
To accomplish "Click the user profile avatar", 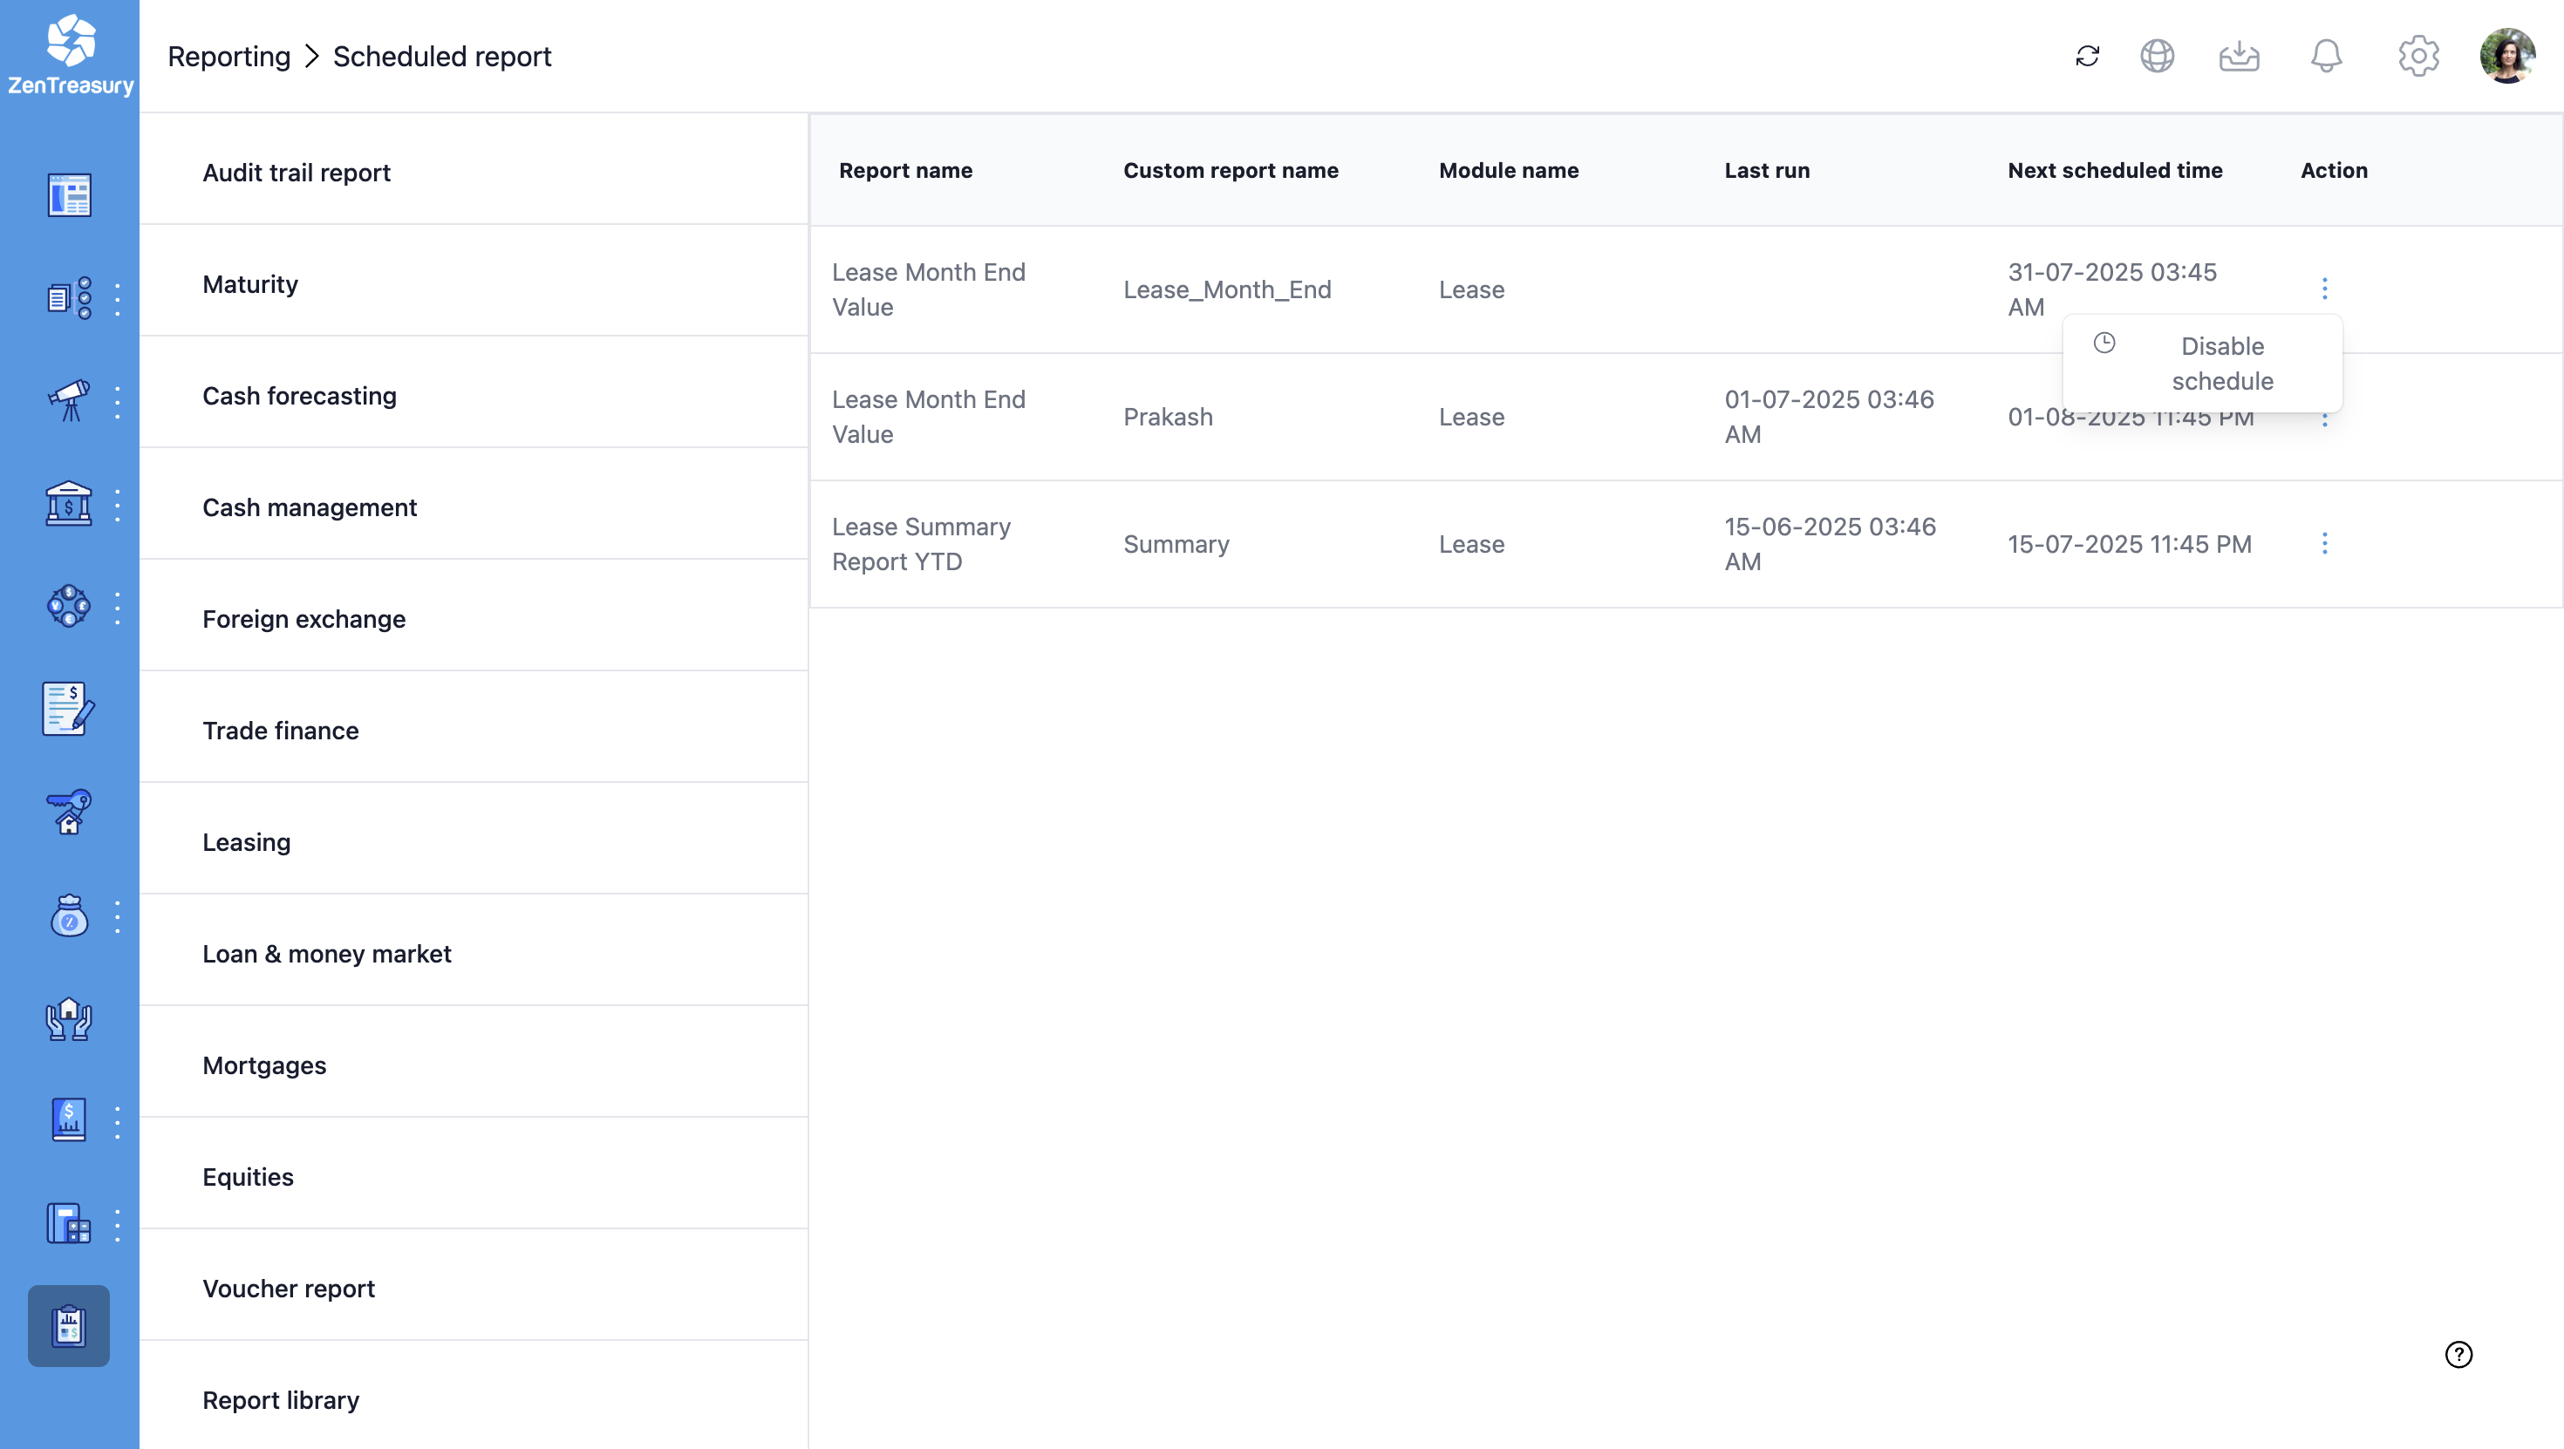I will point(2506,56).
